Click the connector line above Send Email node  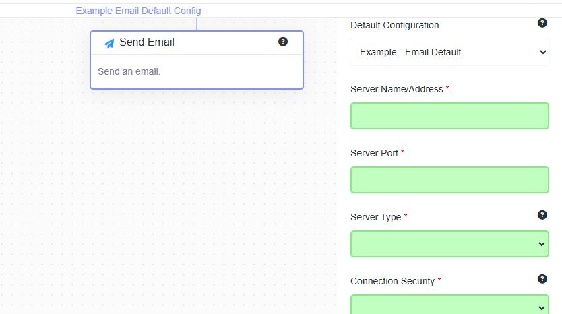(197, 24)
